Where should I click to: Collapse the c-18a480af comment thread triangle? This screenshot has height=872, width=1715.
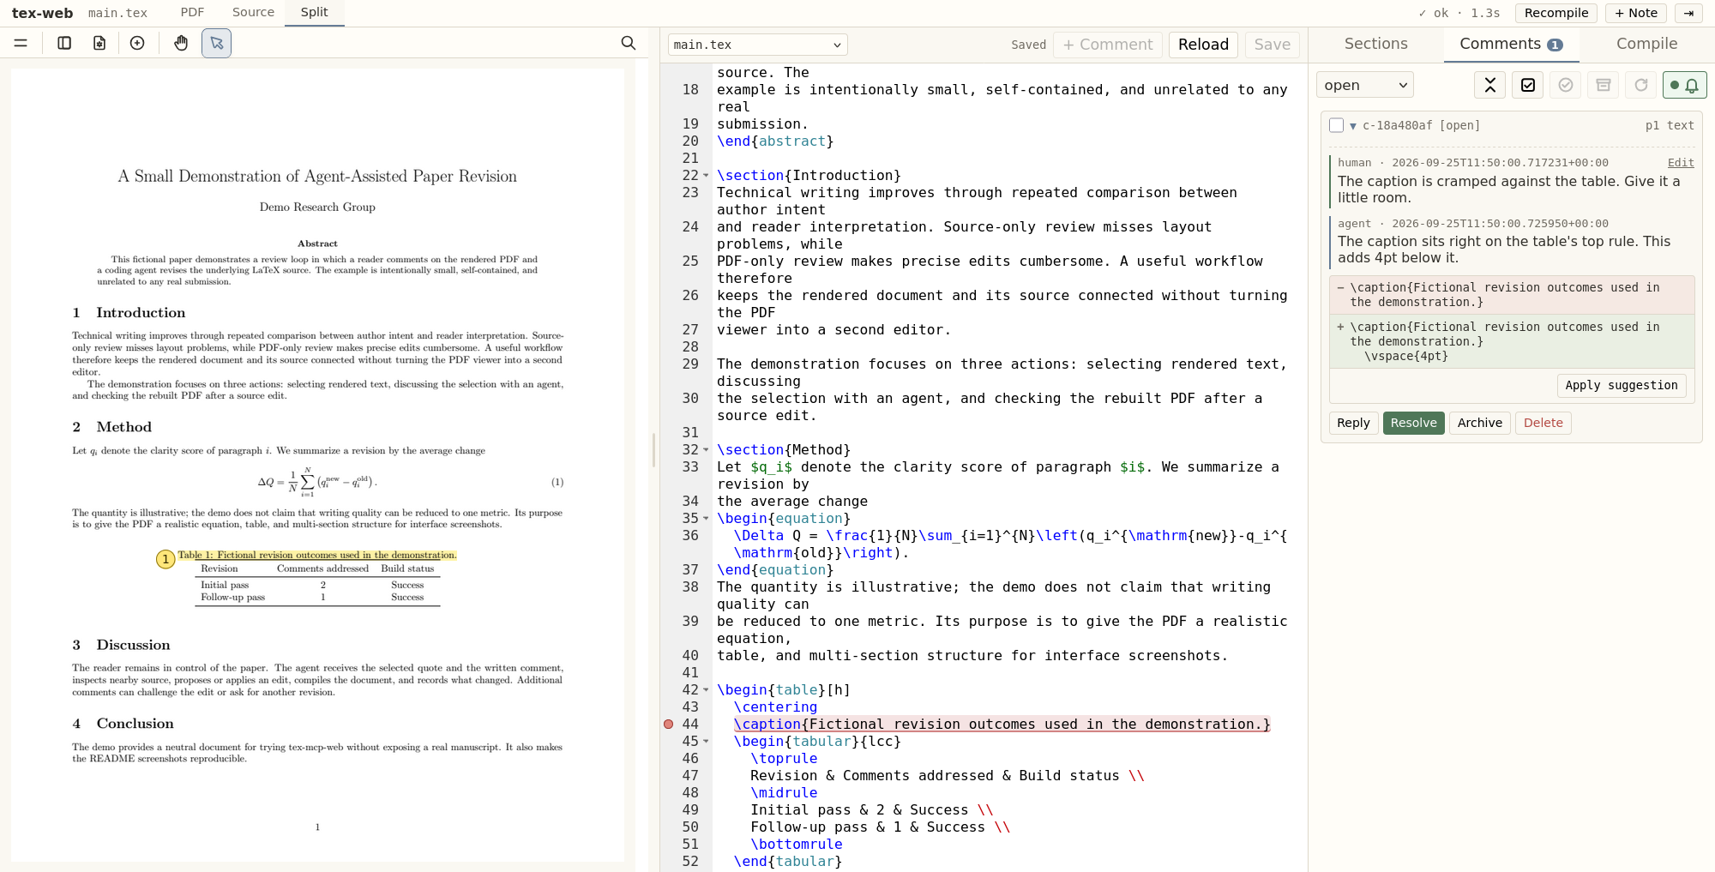point(1353,126)
